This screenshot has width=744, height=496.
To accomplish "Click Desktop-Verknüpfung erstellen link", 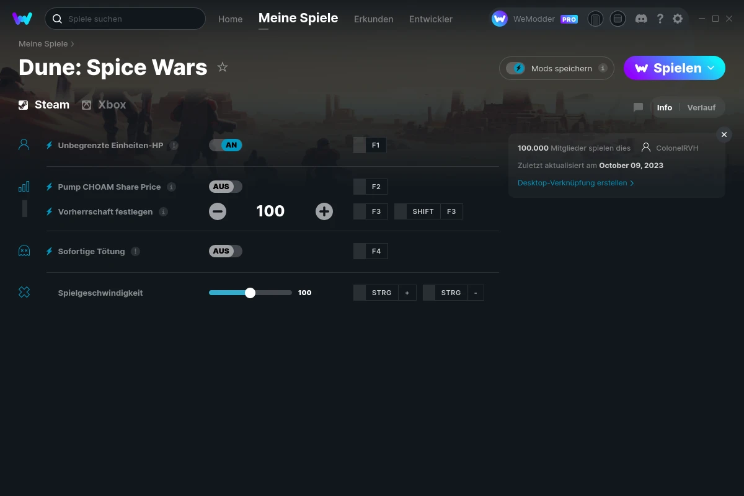I will 576,183.
